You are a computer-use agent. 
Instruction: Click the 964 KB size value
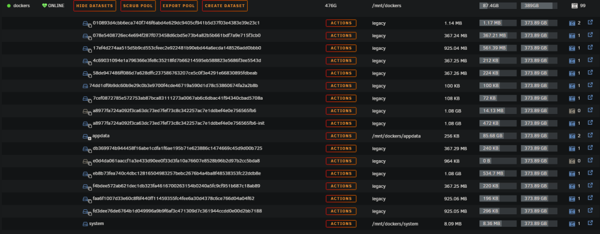(x=452, y=161)
